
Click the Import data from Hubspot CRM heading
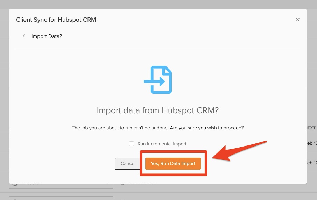click(158, 110)
